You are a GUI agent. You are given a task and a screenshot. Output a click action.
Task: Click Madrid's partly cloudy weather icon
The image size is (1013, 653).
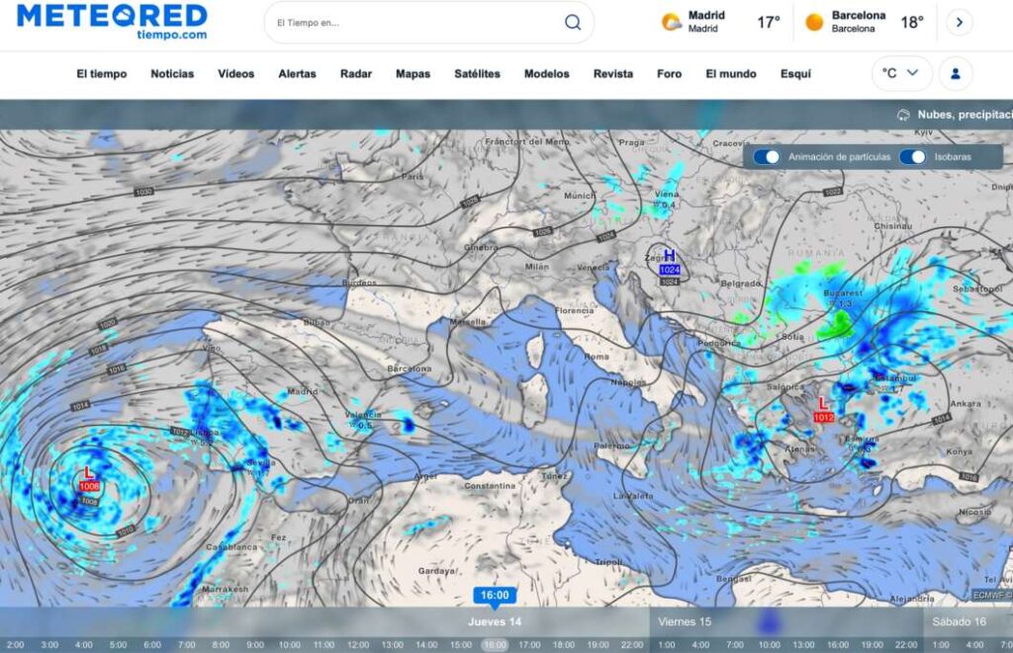point(672,22)
